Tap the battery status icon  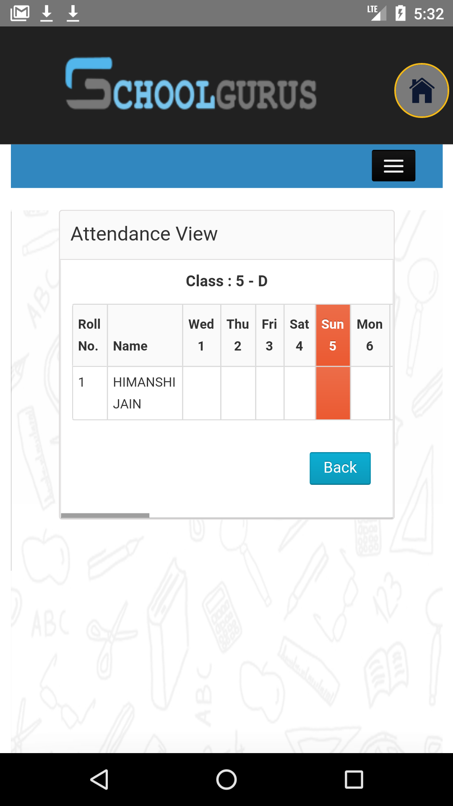click(400, 13)
